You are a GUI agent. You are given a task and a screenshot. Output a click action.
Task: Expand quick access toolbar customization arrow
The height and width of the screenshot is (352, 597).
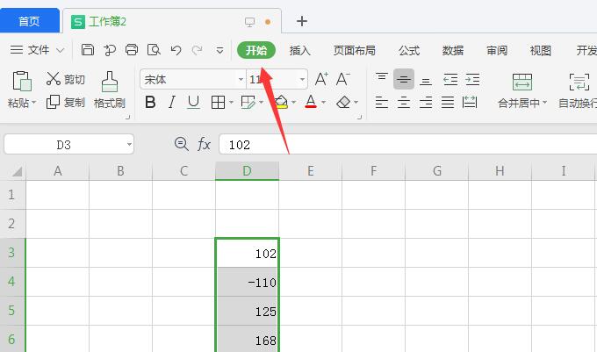(219, 50)
